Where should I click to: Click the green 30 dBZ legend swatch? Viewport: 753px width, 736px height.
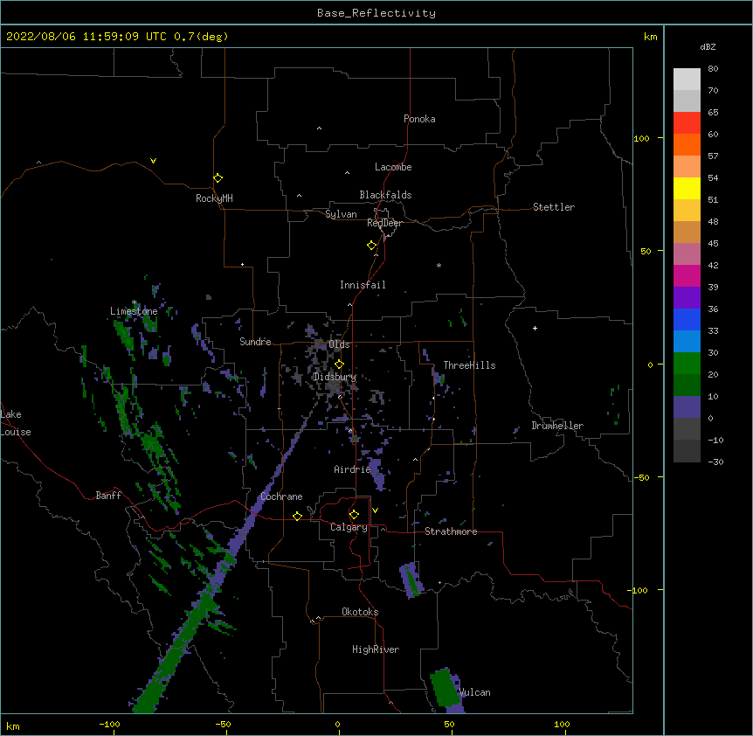pos(687,364)
